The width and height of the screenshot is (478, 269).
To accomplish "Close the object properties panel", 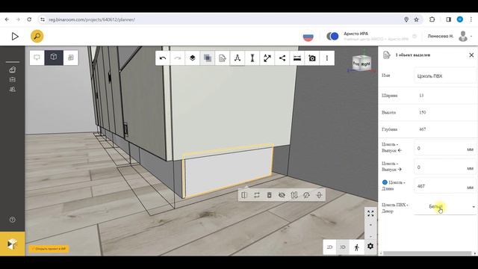I will (x=471, y=55).
